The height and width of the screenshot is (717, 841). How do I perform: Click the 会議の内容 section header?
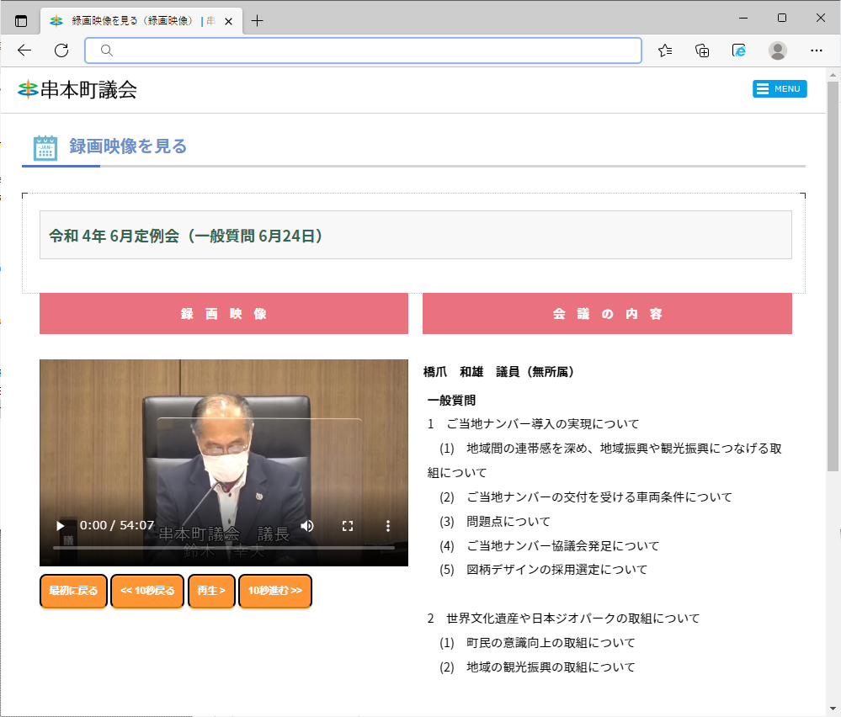click(607, 314)
